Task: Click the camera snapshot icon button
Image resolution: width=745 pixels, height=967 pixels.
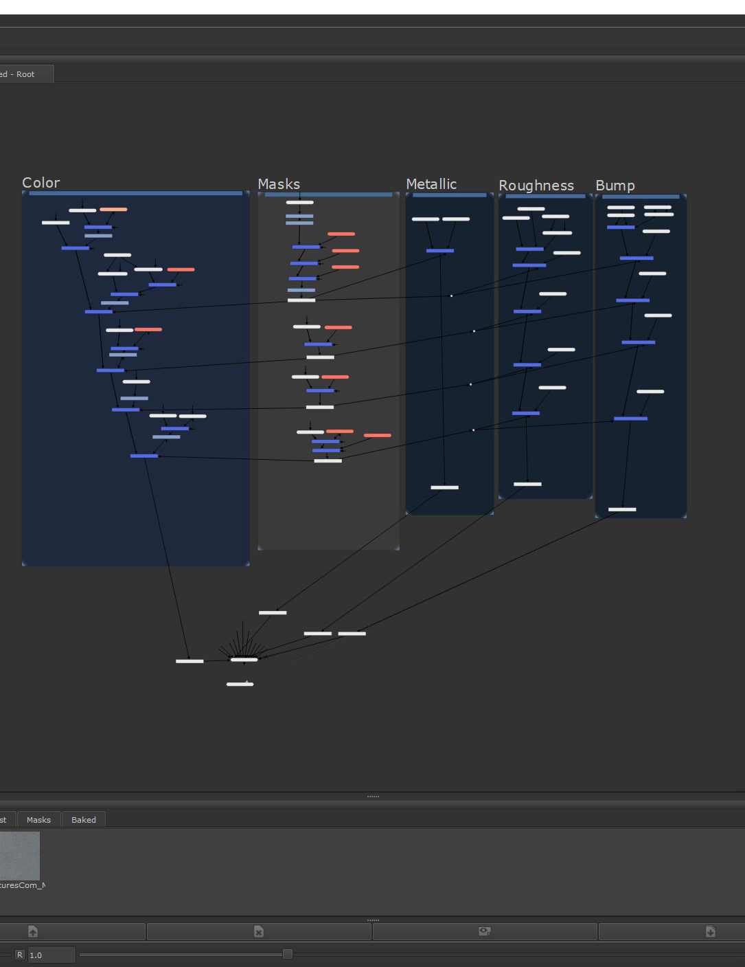Action: click(x=485, y=931)
